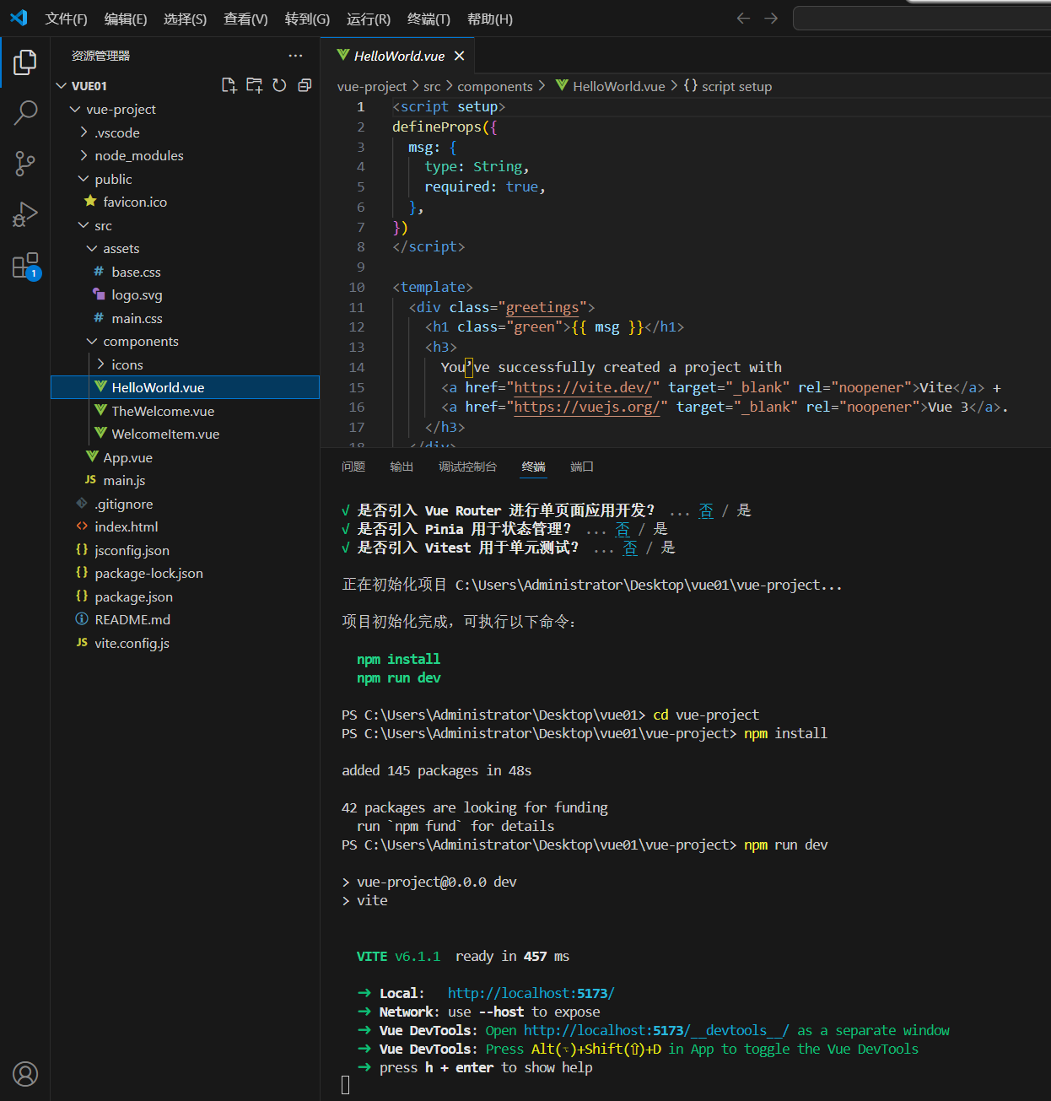Switch to the 输出 panel tab
Image resolution: width=1051 pixels, height=1101 pixels.
pos(402,467)
